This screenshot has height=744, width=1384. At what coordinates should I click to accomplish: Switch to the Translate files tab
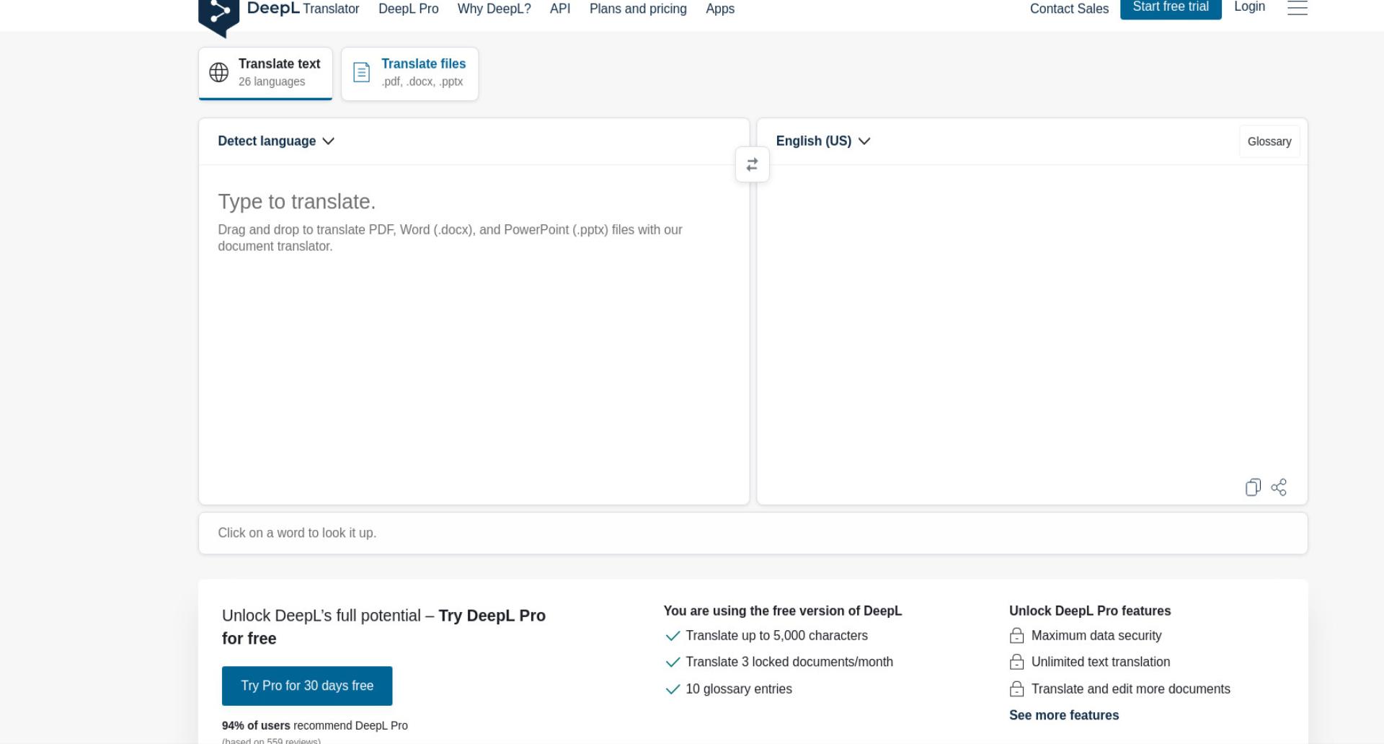(409, 73)
